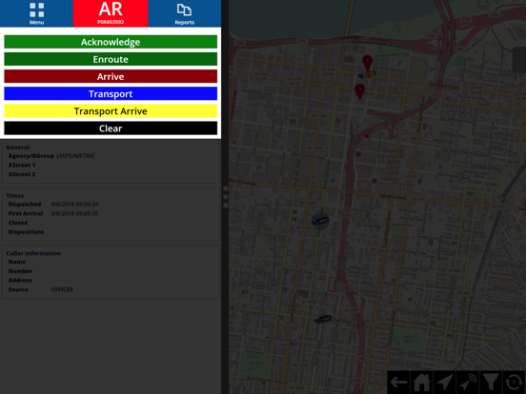This screenshot has height=394, width=526.
Task: Click the map refresh cycle icon
Action: click(x=515, y=382)
